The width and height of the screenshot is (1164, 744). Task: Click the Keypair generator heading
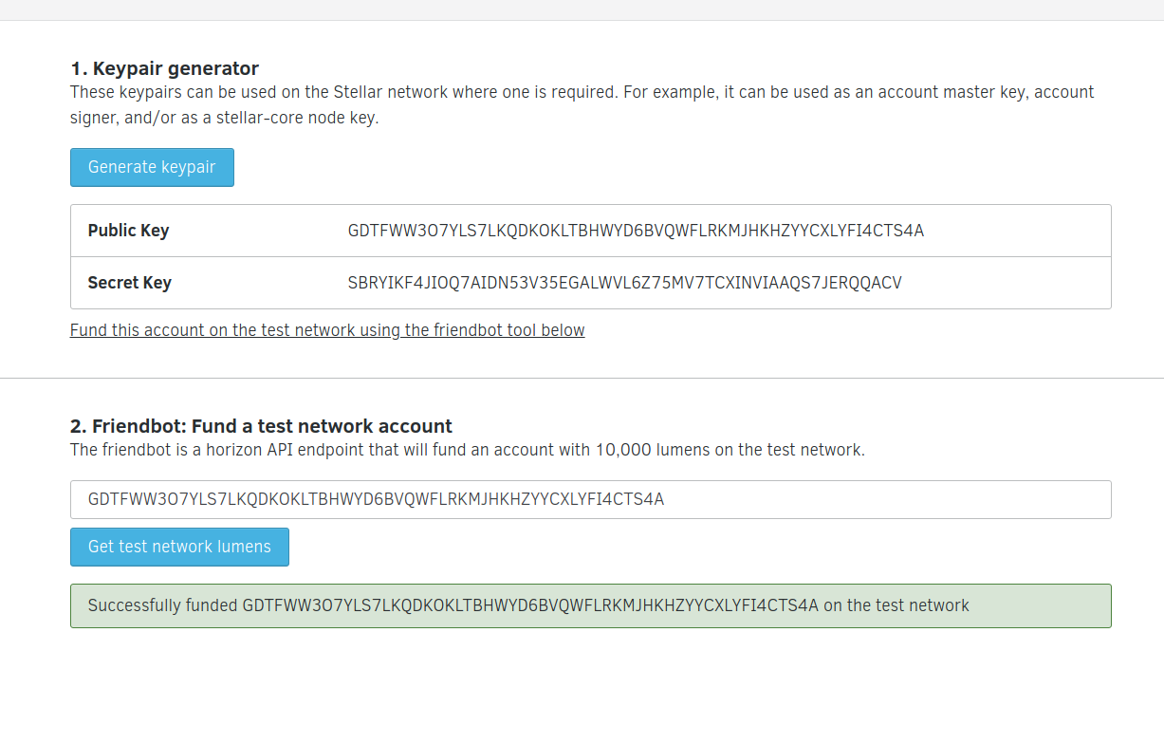pos(164,68)
